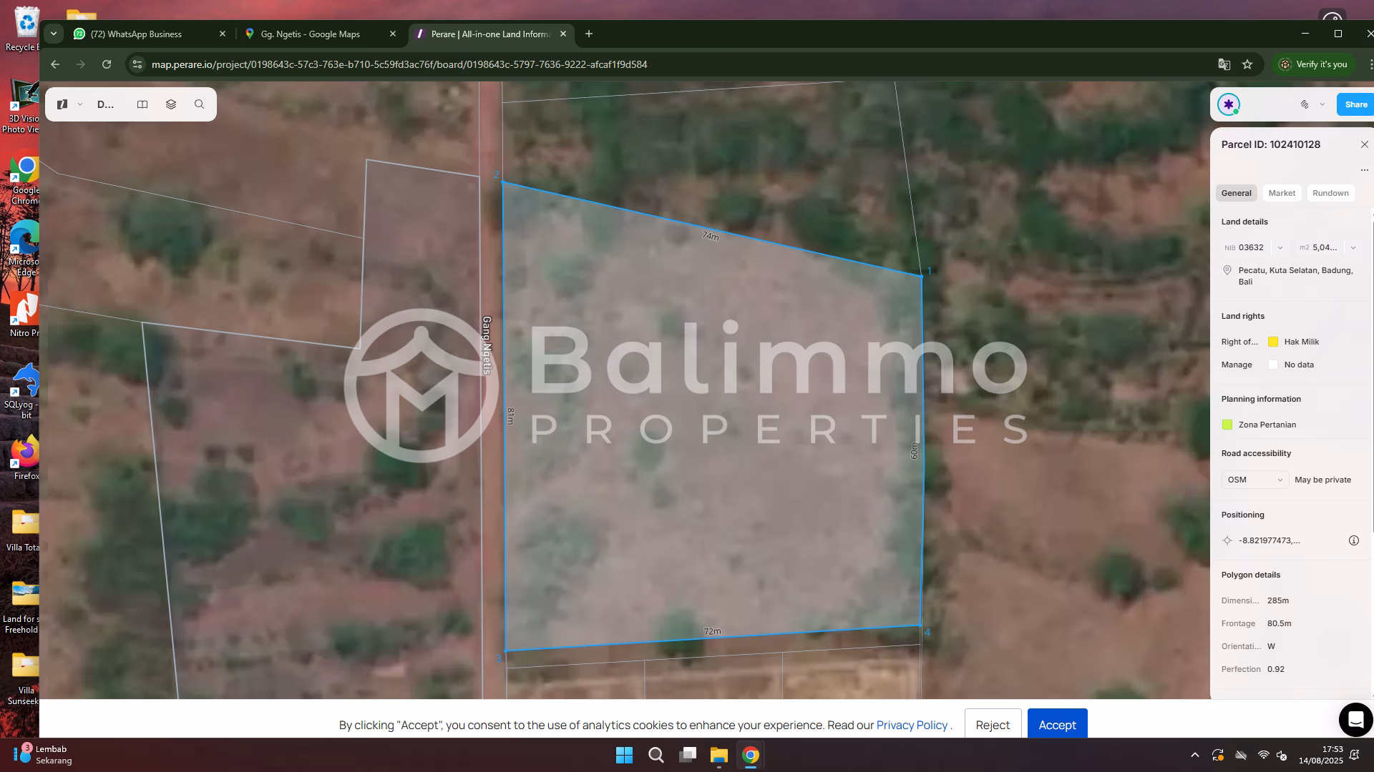Switch to the Market tab

tap(1281, 193)
